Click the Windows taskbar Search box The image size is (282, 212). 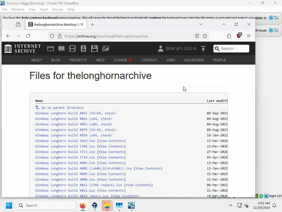46,205
